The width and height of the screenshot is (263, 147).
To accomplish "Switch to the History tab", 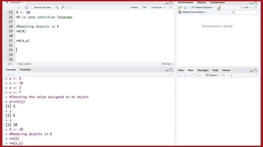I will 202,2.
